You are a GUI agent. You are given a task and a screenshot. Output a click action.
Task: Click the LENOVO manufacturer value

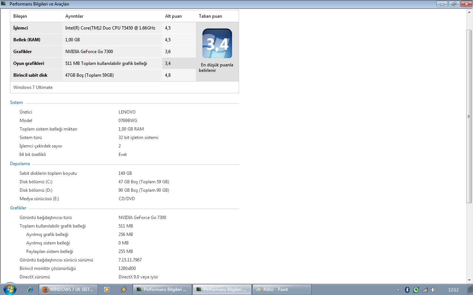(x=127, y=112)
